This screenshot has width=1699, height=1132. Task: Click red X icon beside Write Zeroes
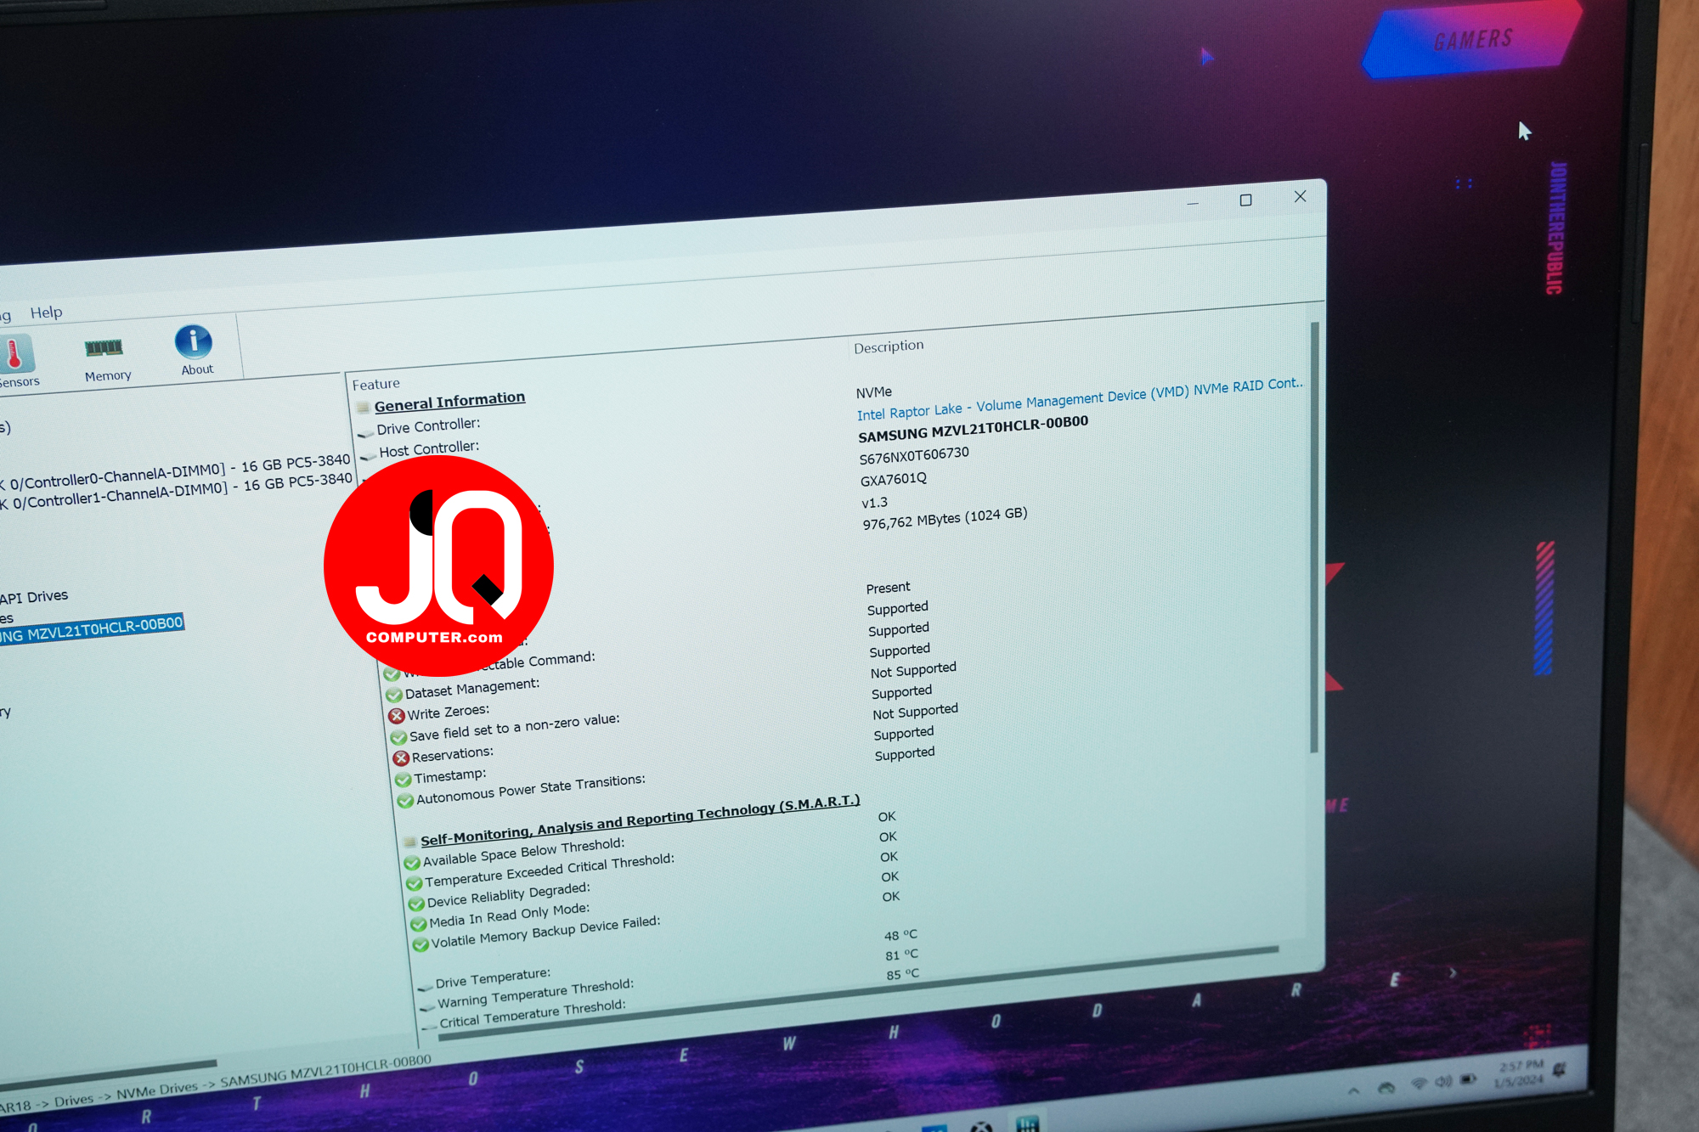point(397,715)
